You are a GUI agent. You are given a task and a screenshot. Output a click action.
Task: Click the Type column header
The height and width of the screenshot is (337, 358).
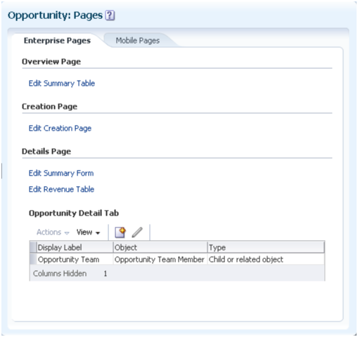coord(266,247)
